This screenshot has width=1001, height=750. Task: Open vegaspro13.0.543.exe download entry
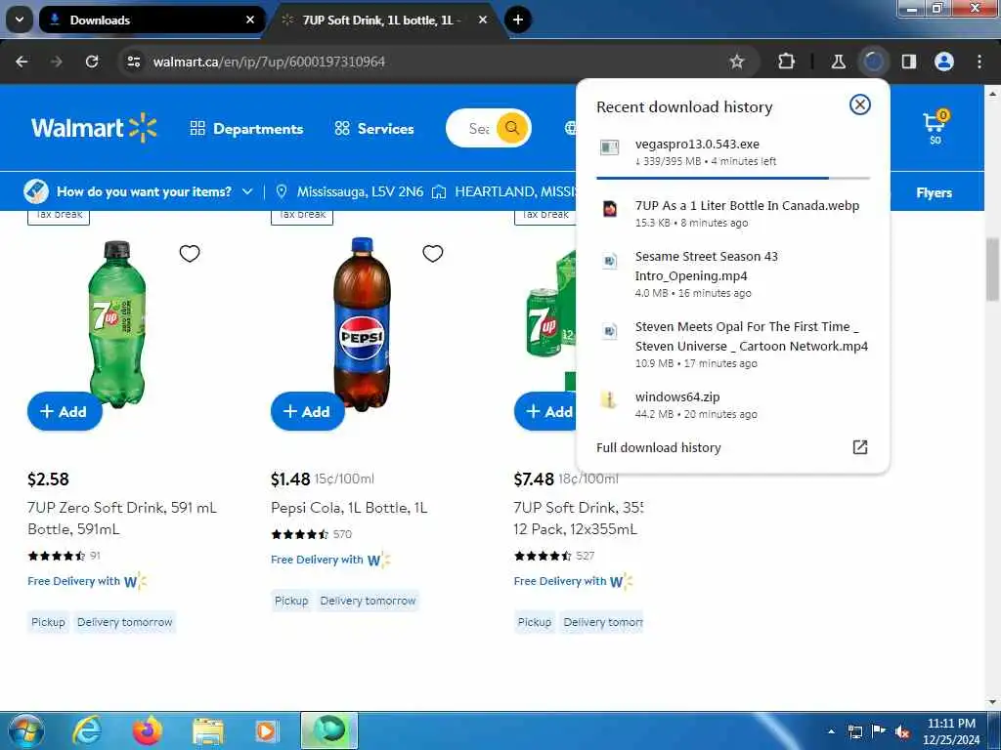coord(733,151)
